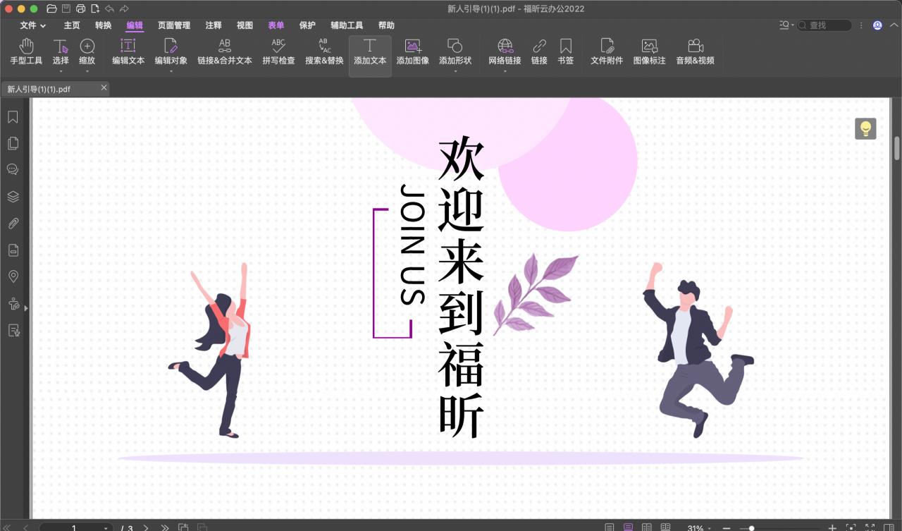Viewport: 902px width, 531px height.
Task: Open the Bookmarks panel in the sidebar
Action: point(13,116)
